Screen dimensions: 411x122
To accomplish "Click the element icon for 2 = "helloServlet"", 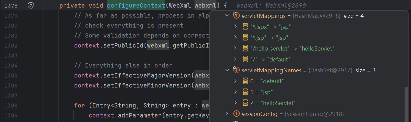I will 245,103.
